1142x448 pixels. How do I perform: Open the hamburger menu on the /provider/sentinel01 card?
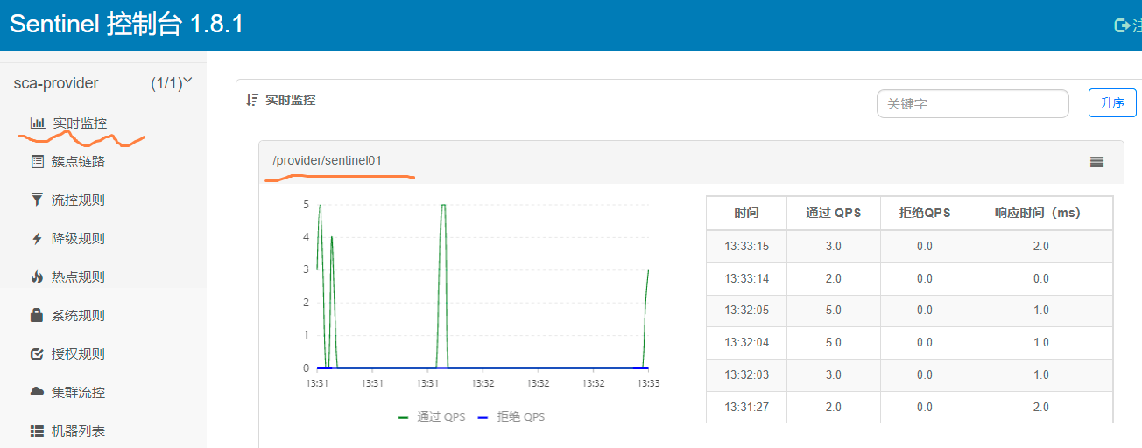1096,162
